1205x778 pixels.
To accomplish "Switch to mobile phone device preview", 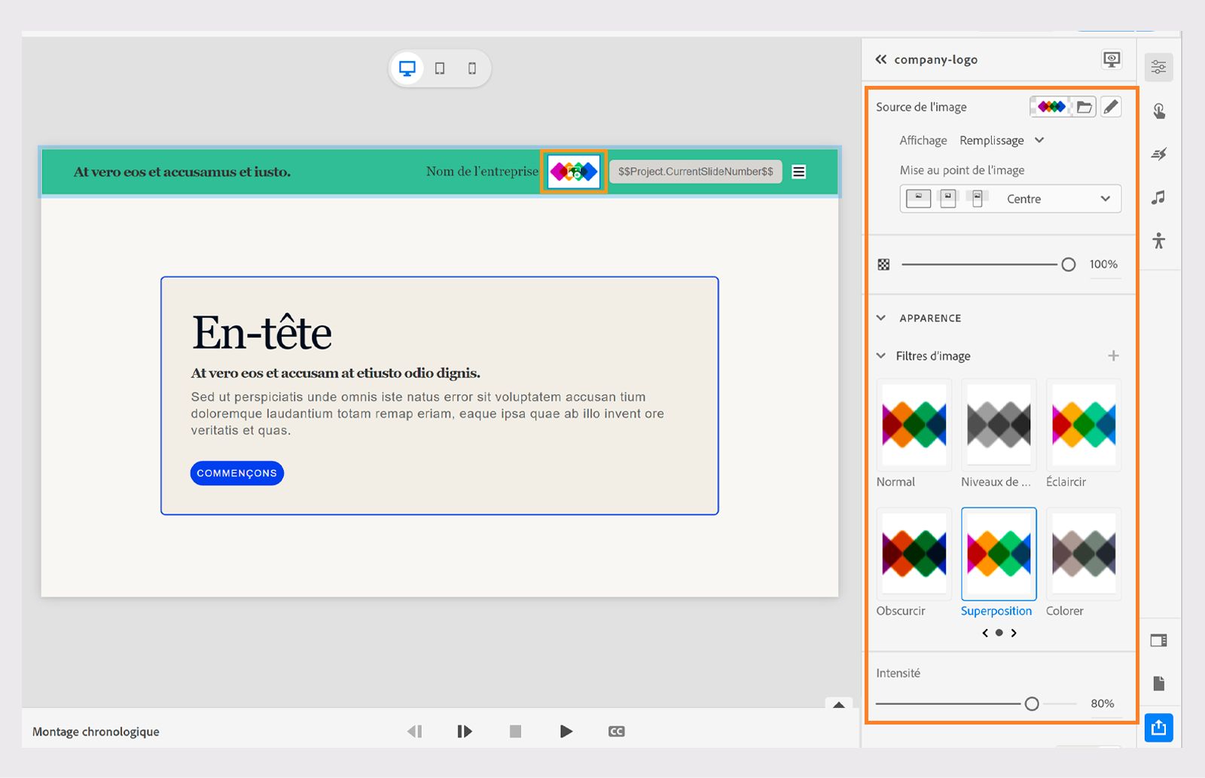I will click(x=472, y=69).
